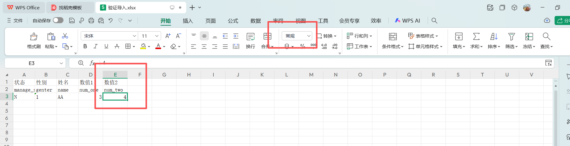Click the underline text icon
570x146 pixels.
pos(106,46)
